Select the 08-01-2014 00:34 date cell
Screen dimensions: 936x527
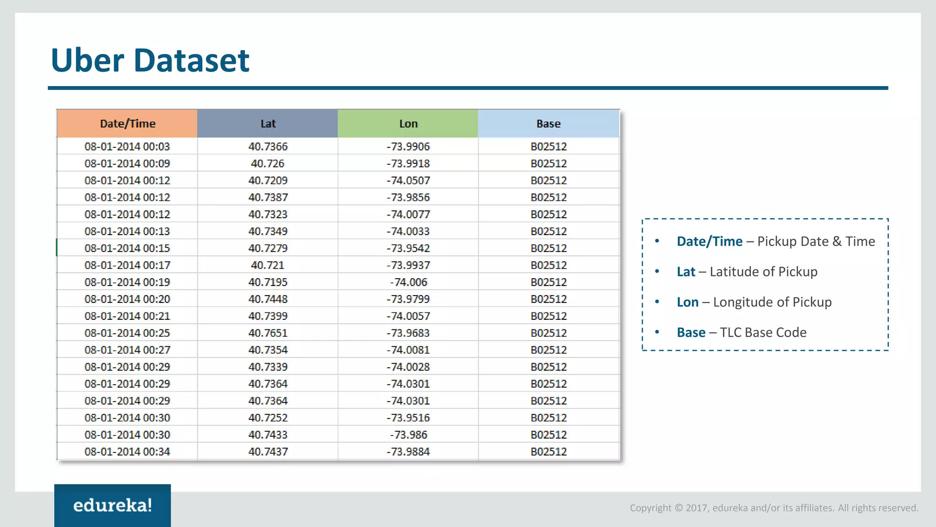127,452
